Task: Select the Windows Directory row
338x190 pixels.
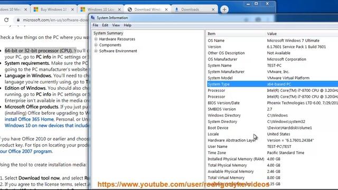Action: 273,116
